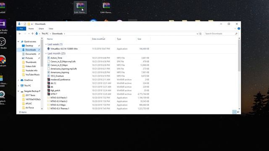Open the 2017 Taxes folder

tap(30, 95)
